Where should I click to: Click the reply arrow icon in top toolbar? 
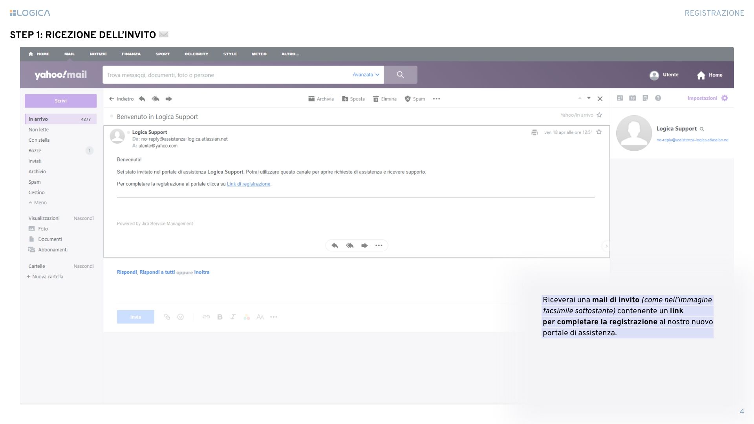click(142, 99)
